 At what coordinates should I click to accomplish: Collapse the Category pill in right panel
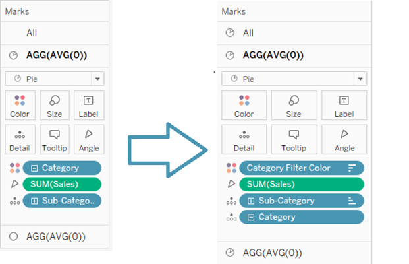pyautogui.click(x=252, y=217)
